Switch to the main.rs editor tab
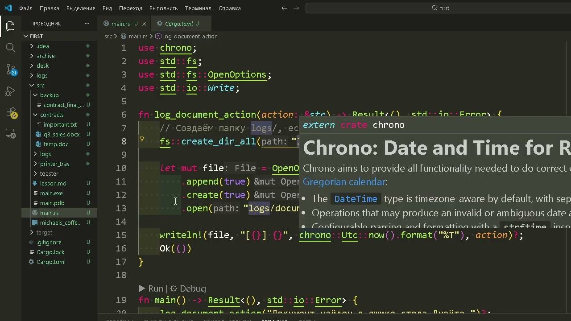The height and width of the screenshot is (321, 571). pos(124,24)
